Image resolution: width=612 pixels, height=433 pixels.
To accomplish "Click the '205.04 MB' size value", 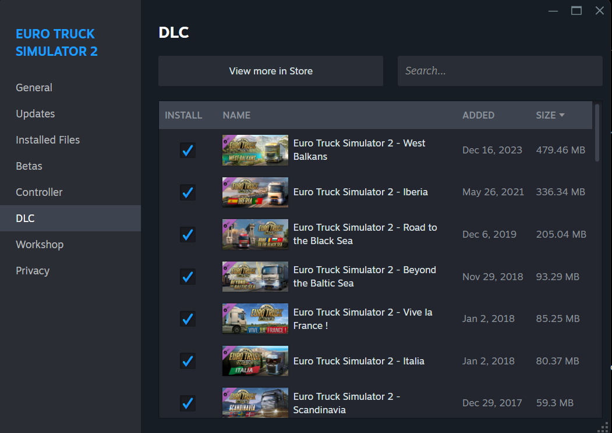I will [x=561, y=234].
